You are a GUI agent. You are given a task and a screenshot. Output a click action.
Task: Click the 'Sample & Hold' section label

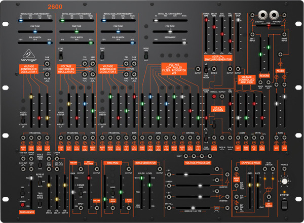click(251, 163)
